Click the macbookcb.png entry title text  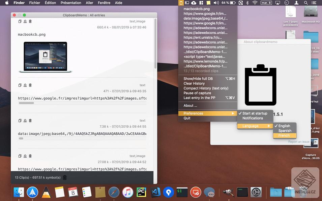pos(32,34)
